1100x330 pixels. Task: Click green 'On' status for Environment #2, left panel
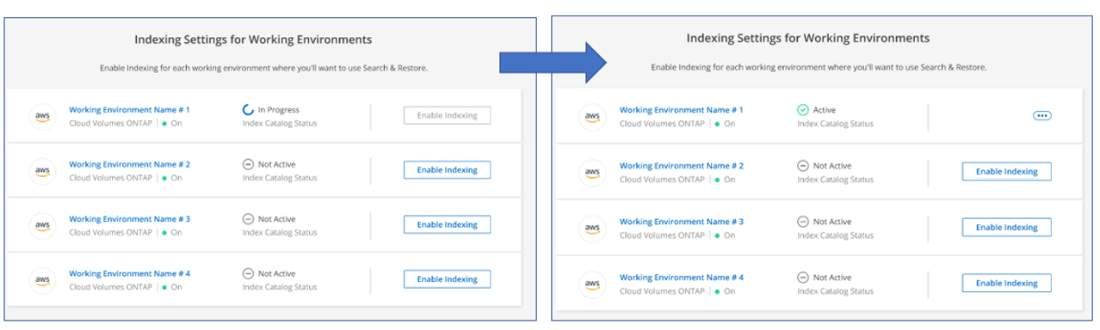click(x=172, y=178)
